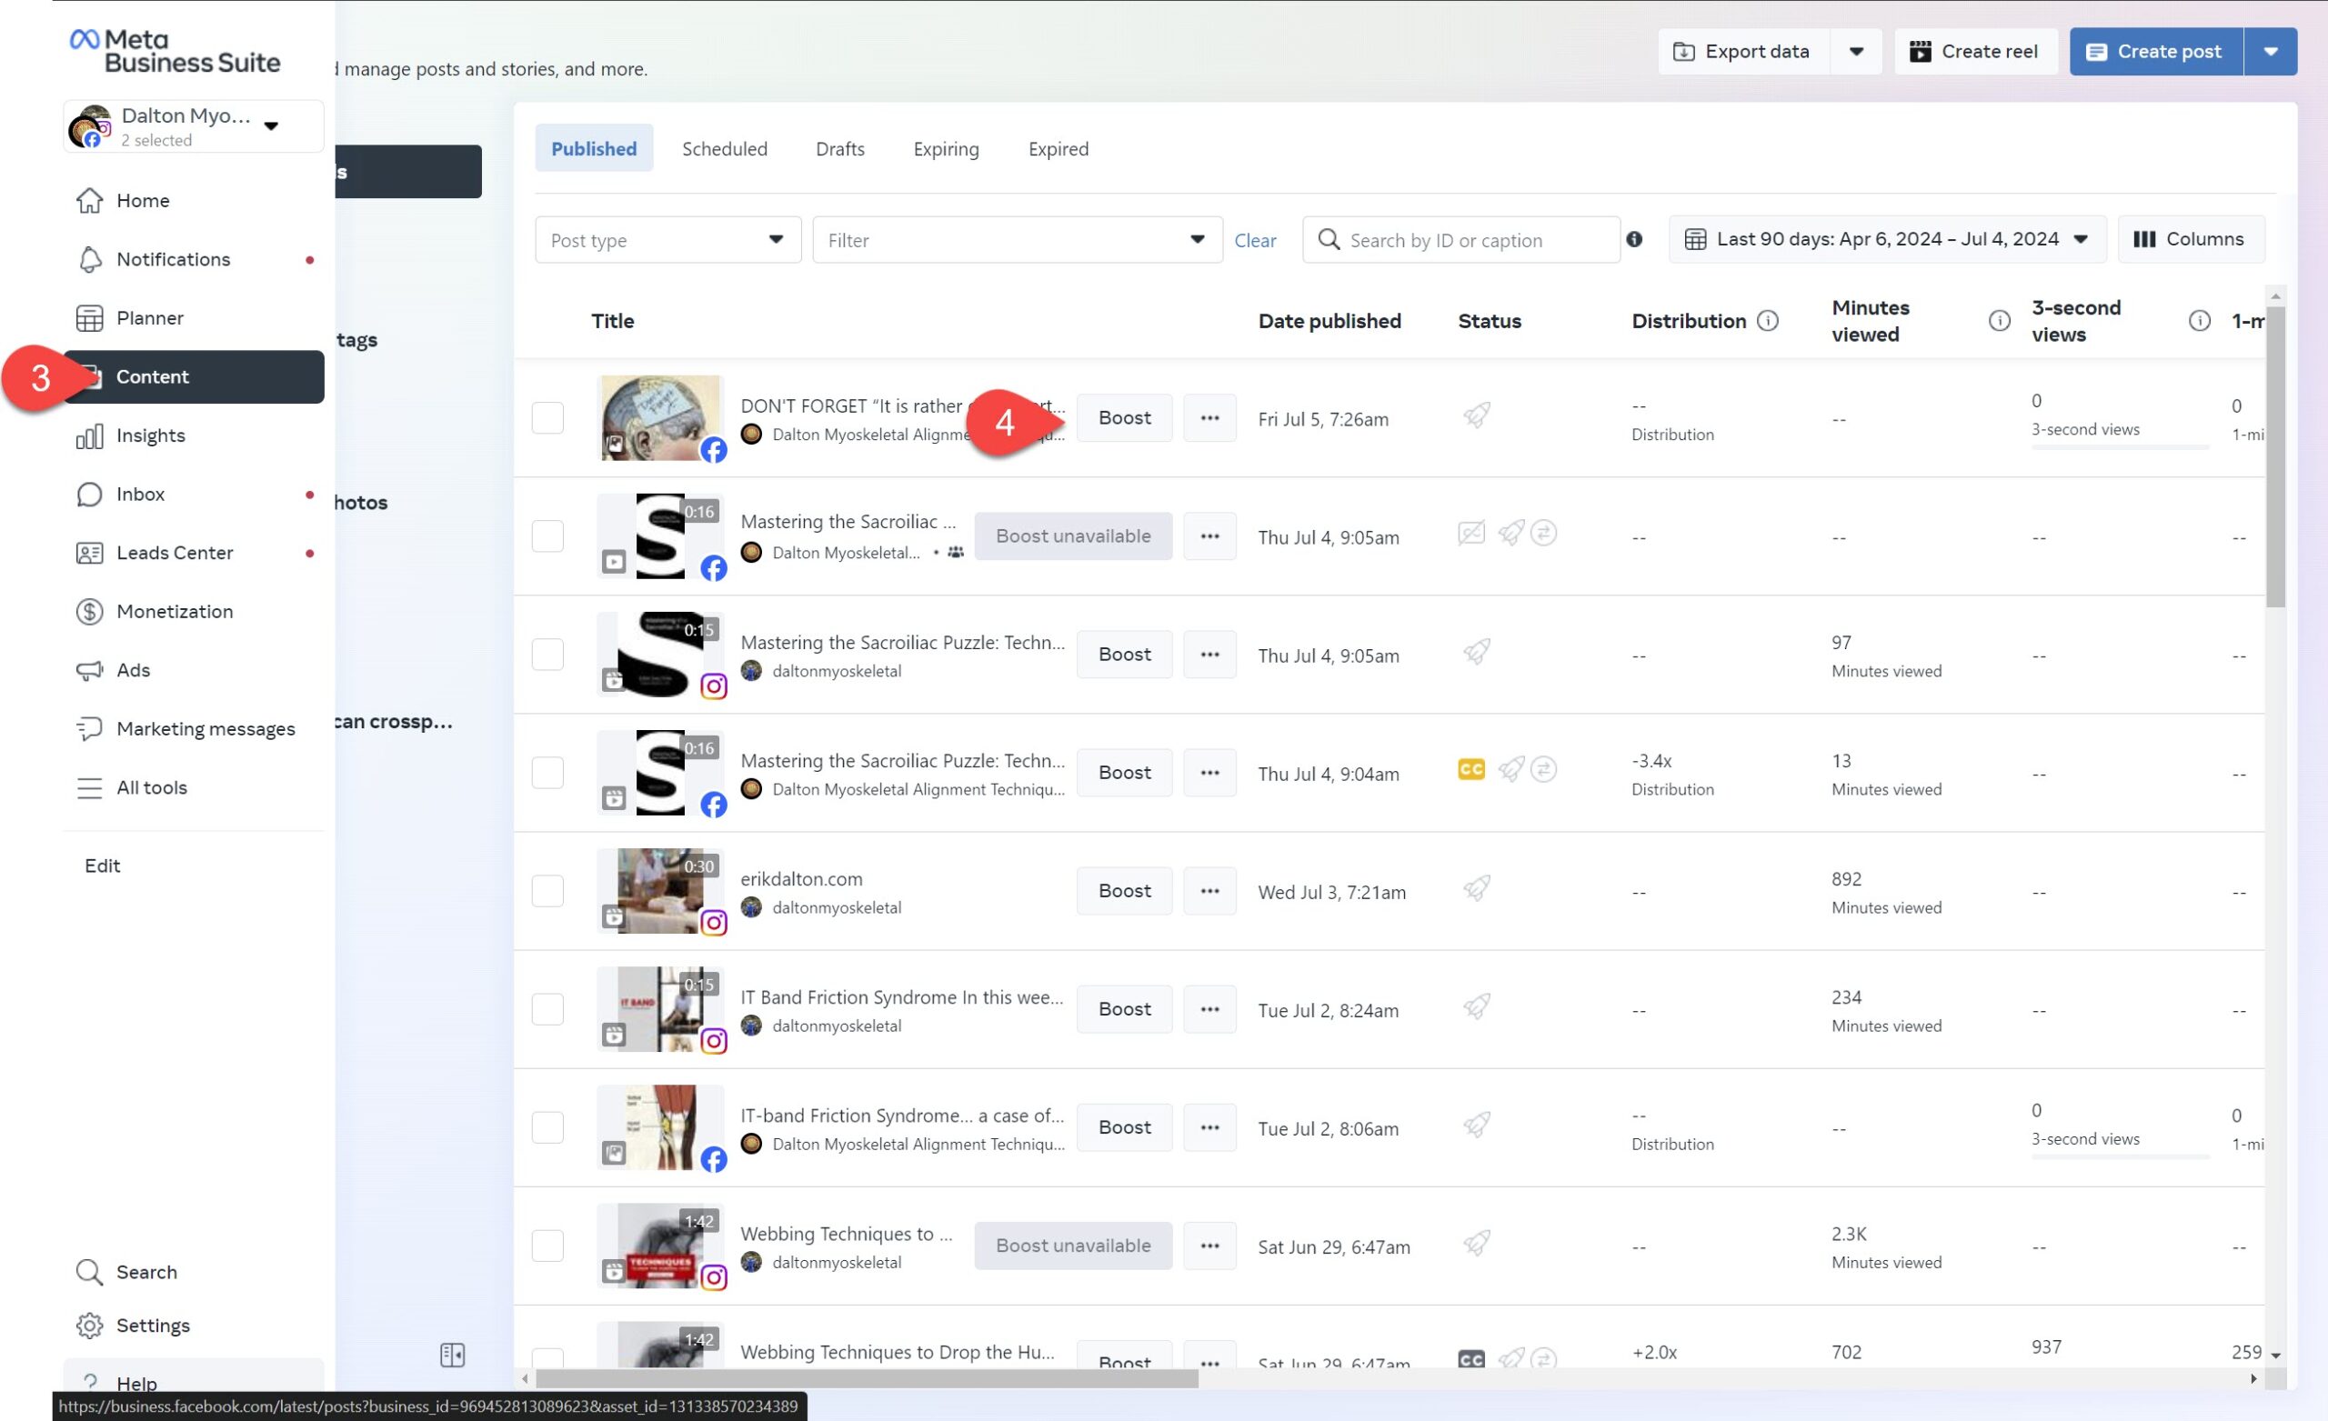Select checkbox for erikdalton.com post
The image size is (2328, 1421).
click(x=548, y=891)
